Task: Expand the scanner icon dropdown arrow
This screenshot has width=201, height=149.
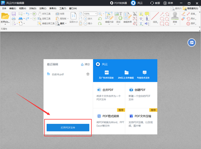Action: [x=24, y=19]
